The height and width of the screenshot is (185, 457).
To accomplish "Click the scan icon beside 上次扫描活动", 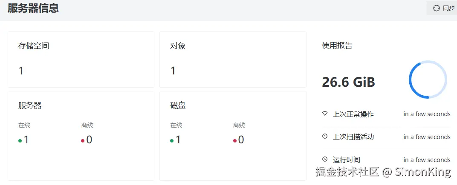I will (x=325, y=137).
